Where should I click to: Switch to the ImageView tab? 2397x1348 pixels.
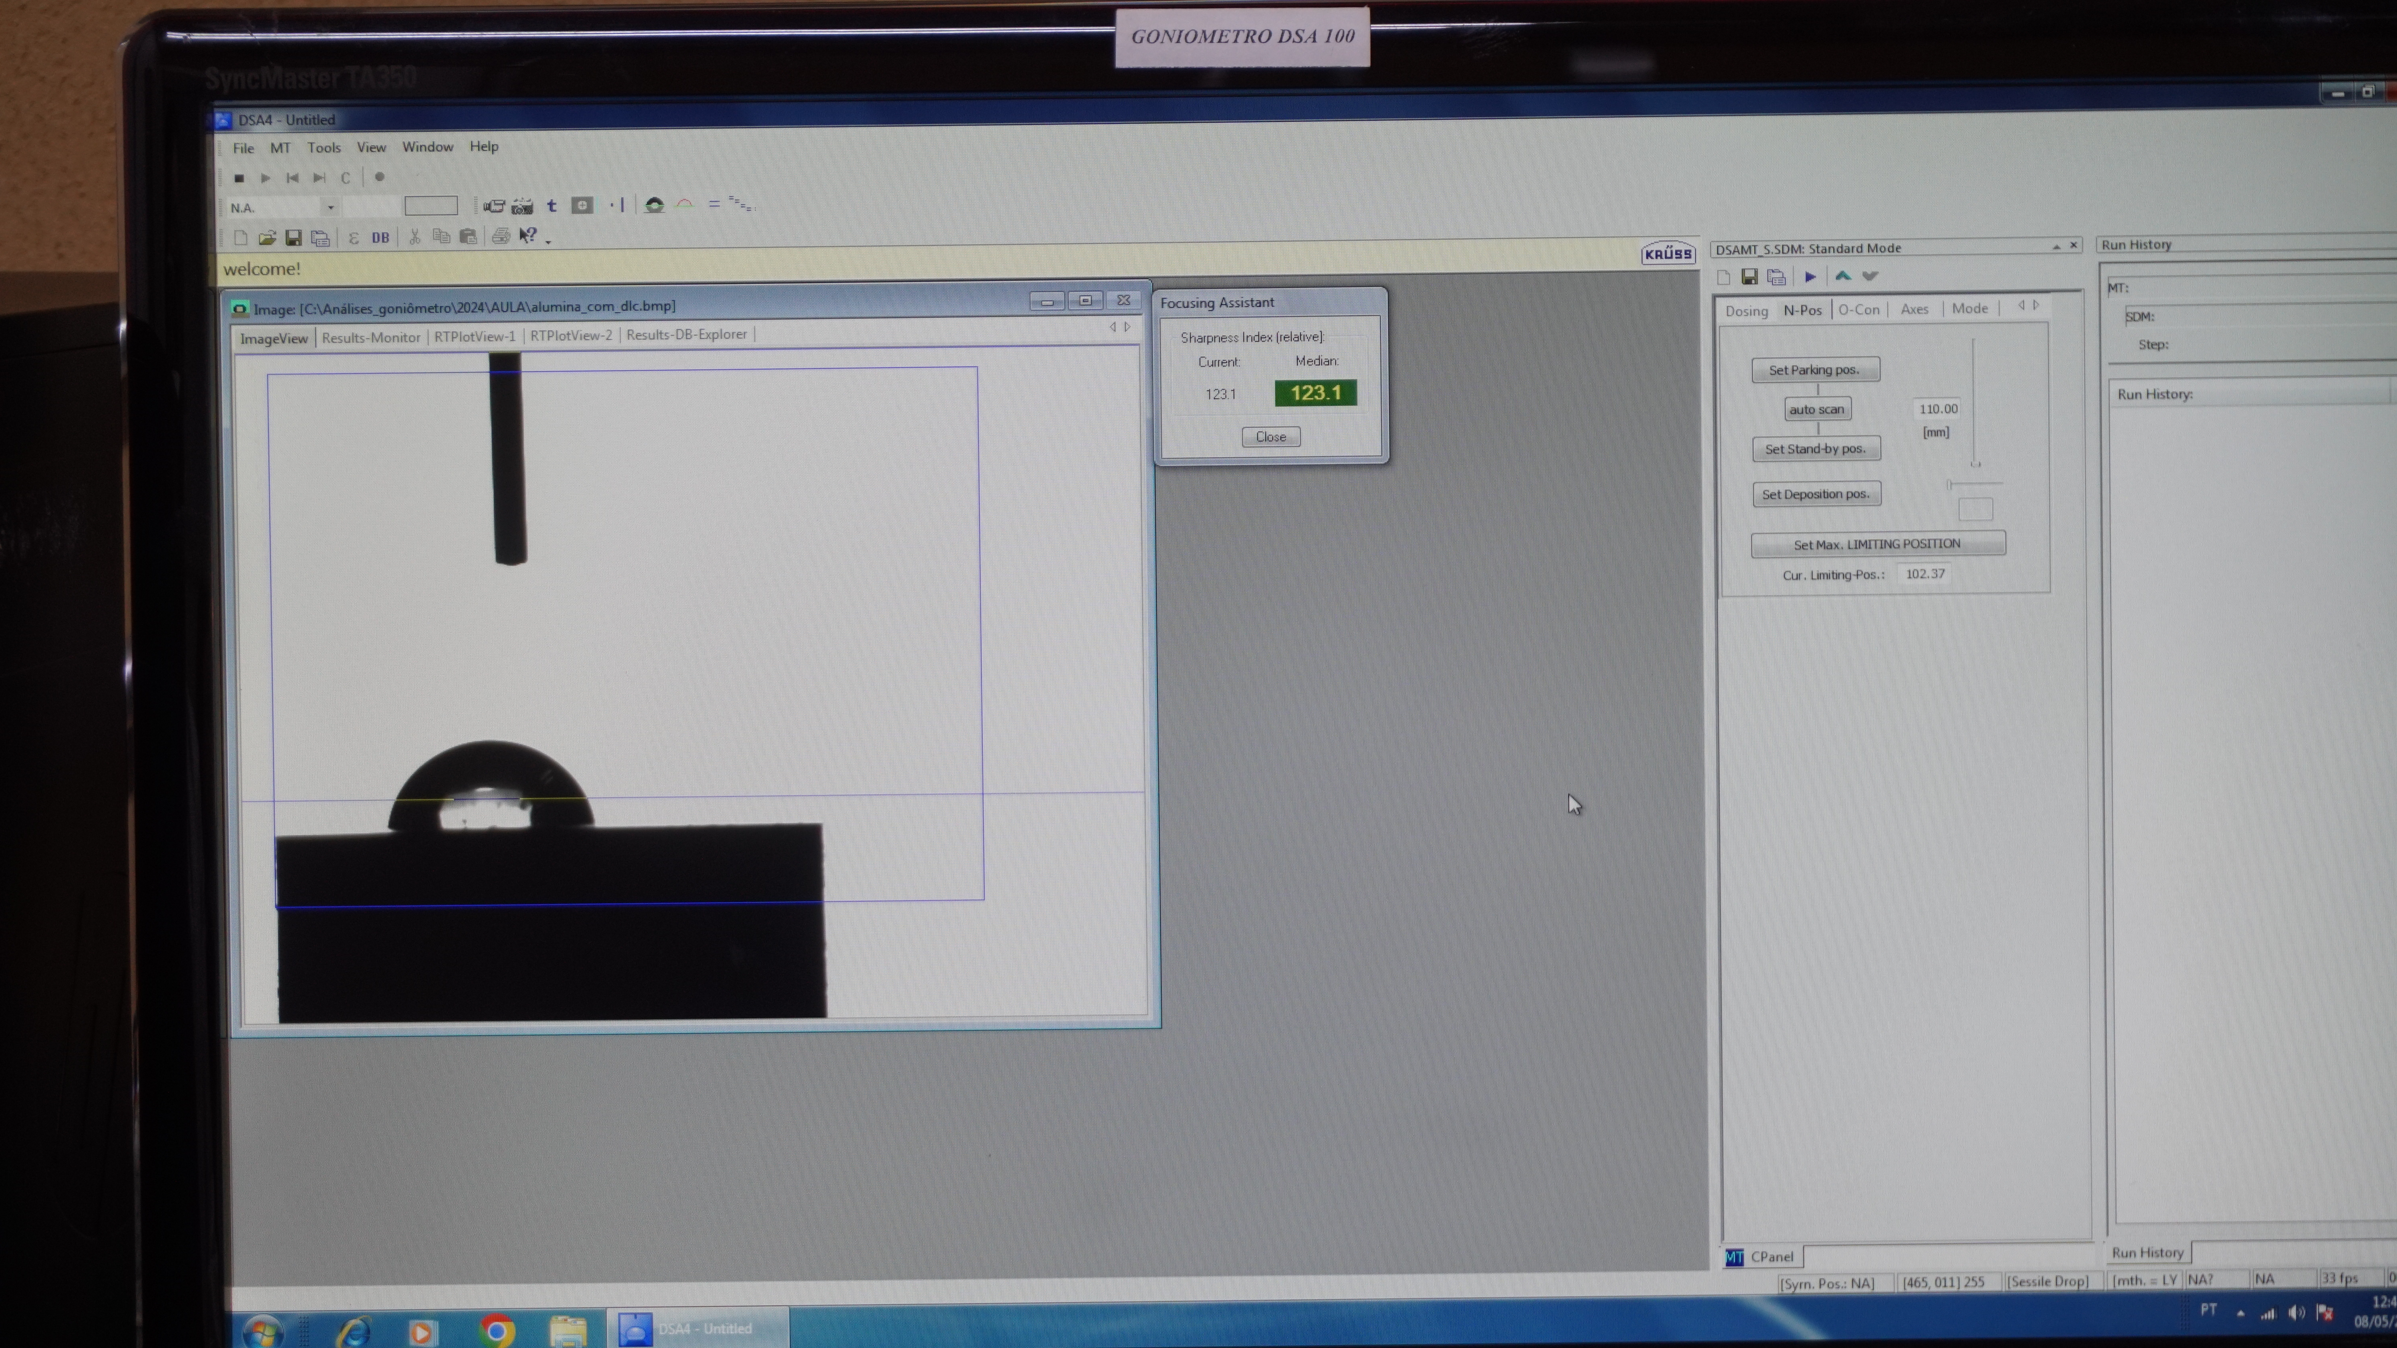point(274,338)
